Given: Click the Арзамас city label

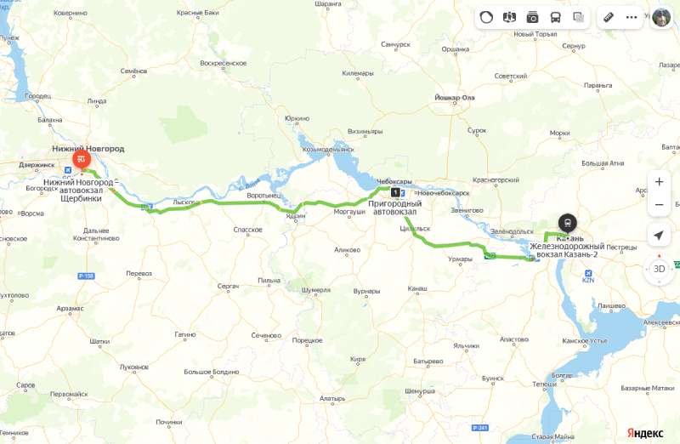Looking at the screenshot, I should click(70, 309).
